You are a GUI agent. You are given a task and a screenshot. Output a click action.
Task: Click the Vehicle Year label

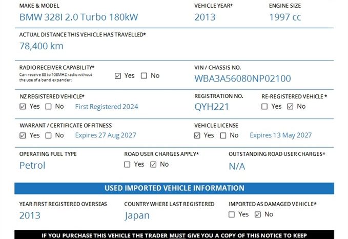click(214, 6)
